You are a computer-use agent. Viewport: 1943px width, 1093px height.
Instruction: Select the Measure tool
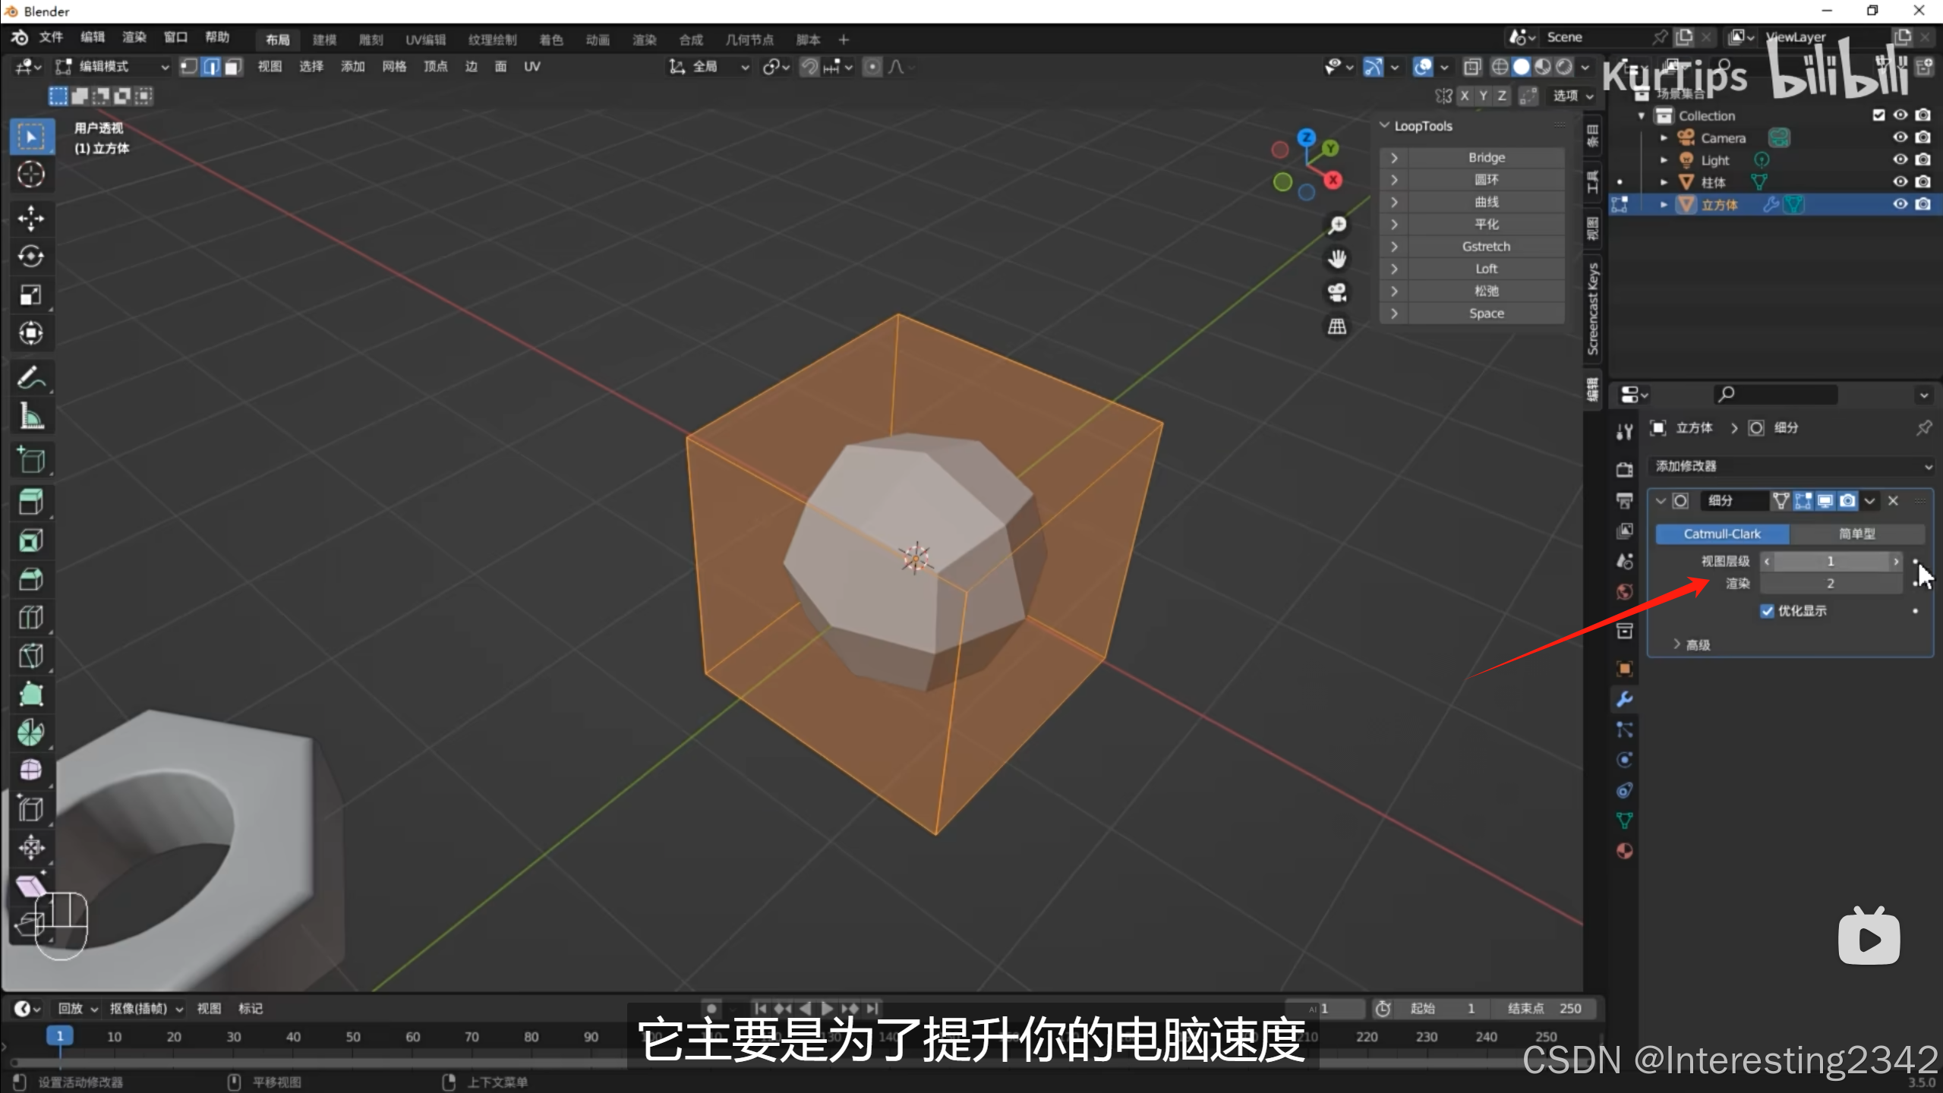(31, 416)
